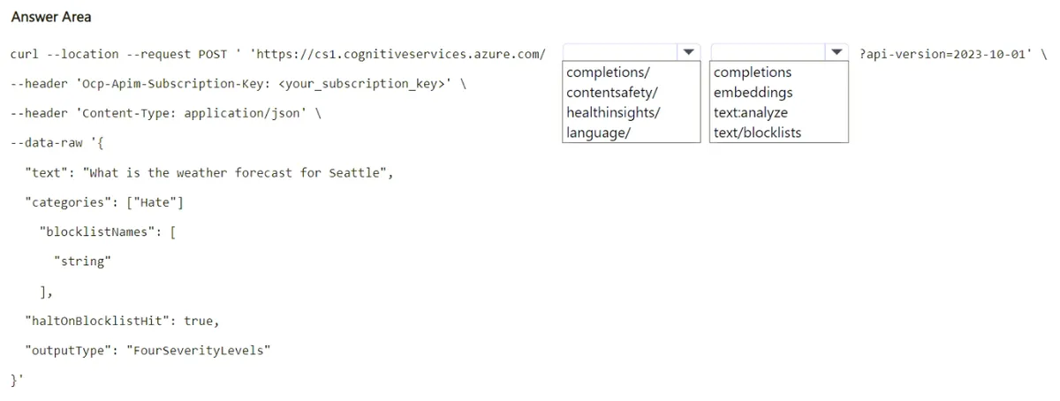
Task: Click the closing }' line of the request body
Action: point(17,380)
